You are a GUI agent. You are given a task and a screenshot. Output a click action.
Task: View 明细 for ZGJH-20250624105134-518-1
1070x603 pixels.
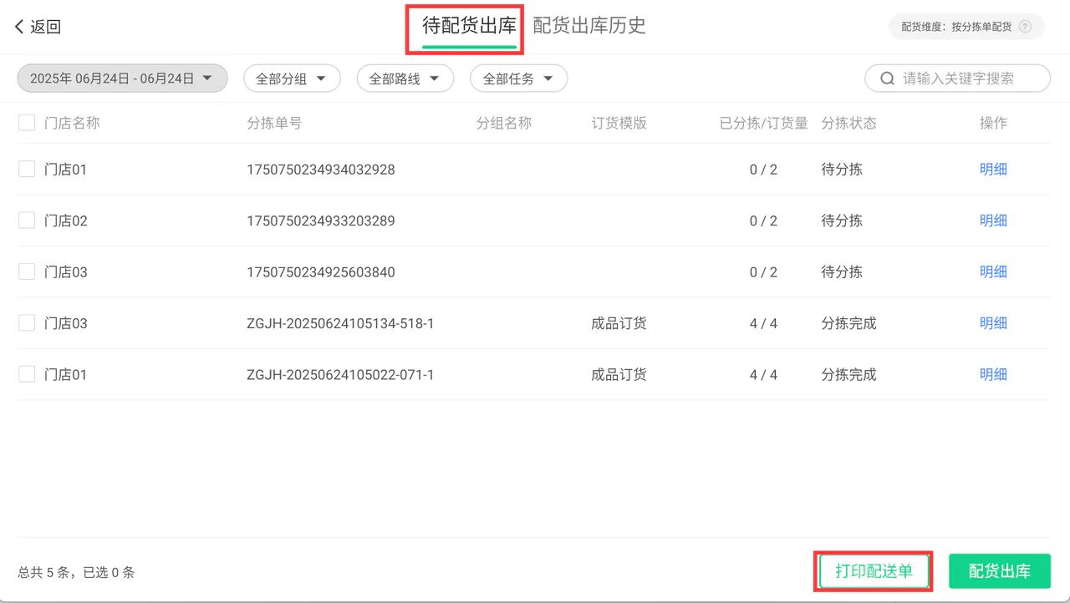click(993, 323)
